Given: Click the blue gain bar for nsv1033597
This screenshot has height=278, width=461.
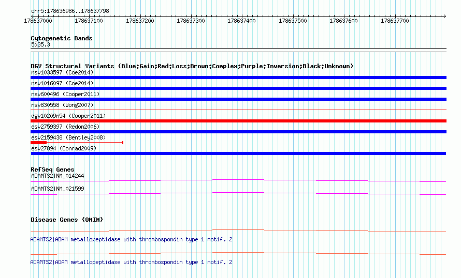Looking at the screenshot, I should 238,78.
